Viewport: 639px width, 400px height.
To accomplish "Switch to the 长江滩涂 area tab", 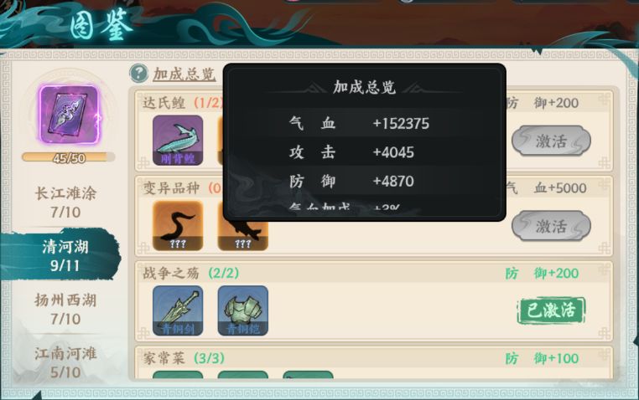I will (65, 202).
